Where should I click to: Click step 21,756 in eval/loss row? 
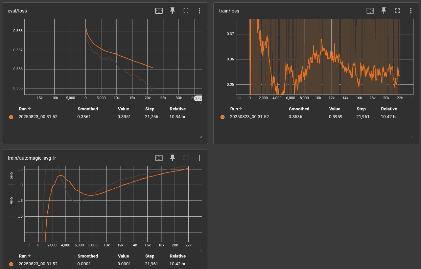(151, 117)
